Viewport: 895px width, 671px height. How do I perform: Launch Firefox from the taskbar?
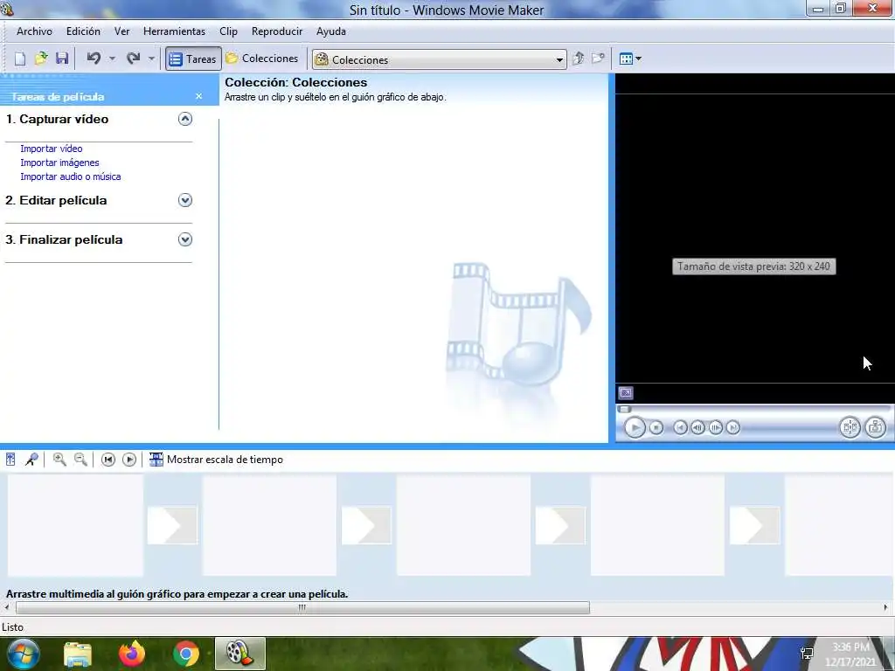click(x=132, y=654)
